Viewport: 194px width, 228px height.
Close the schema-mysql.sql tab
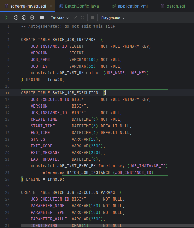click(x=51, y=6)
